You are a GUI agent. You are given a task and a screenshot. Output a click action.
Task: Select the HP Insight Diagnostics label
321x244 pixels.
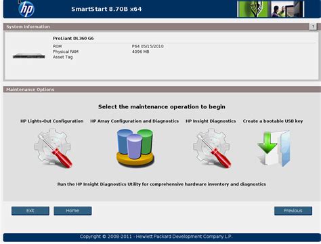[211, 121]
